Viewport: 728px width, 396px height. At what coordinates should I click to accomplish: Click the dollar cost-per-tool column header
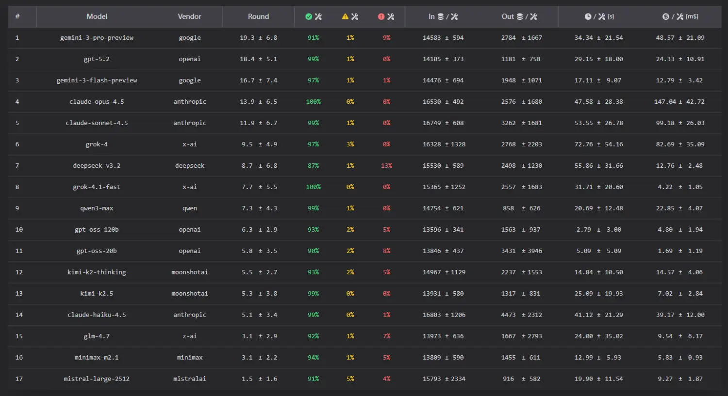coord(680,16)
